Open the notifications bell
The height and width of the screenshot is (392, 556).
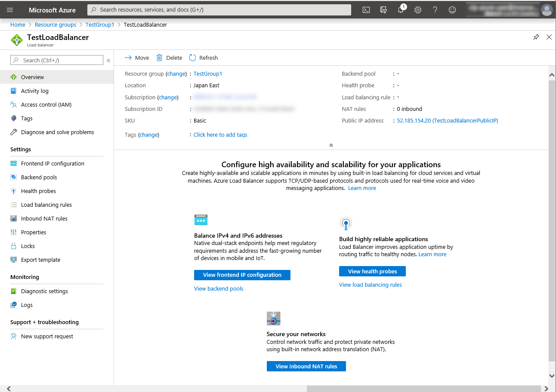click(401, 10)
